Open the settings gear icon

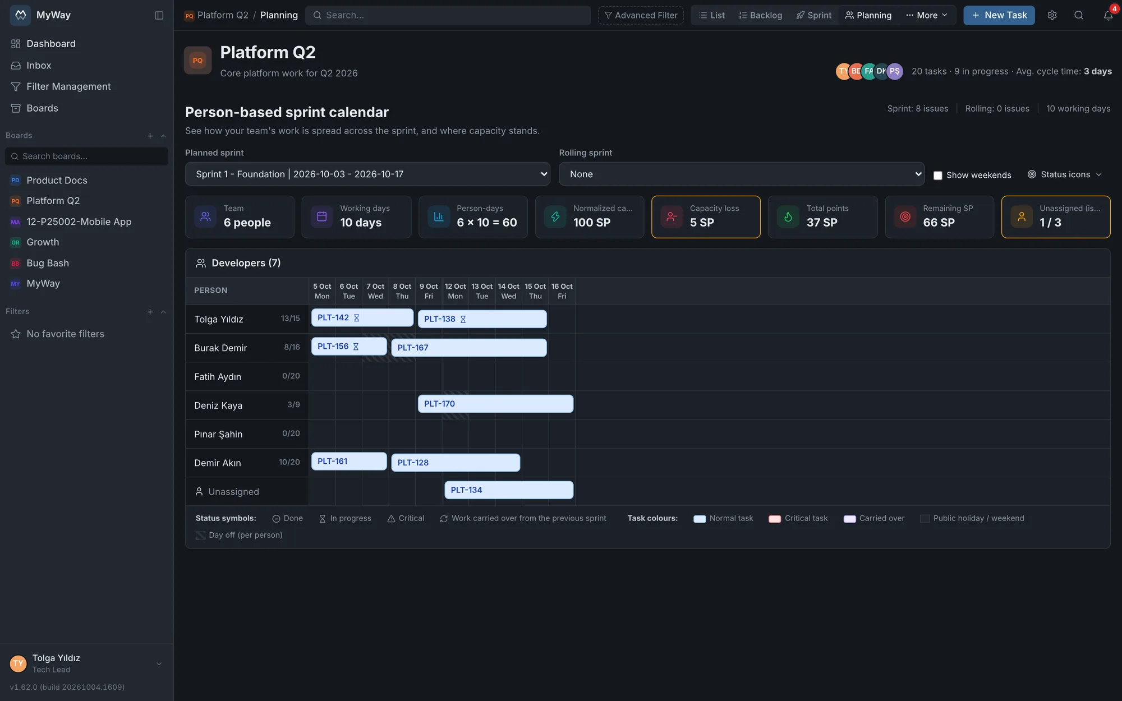(1052, 15)
